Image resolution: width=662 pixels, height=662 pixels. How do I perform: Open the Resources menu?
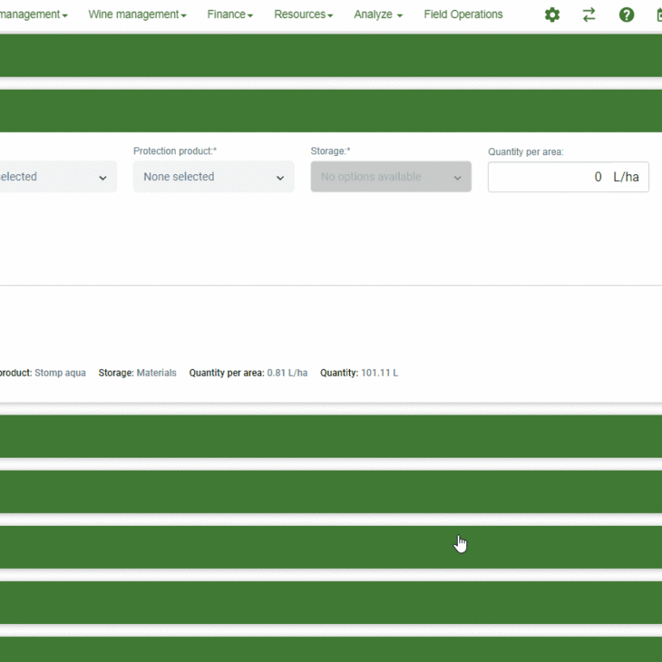[303, 15]
